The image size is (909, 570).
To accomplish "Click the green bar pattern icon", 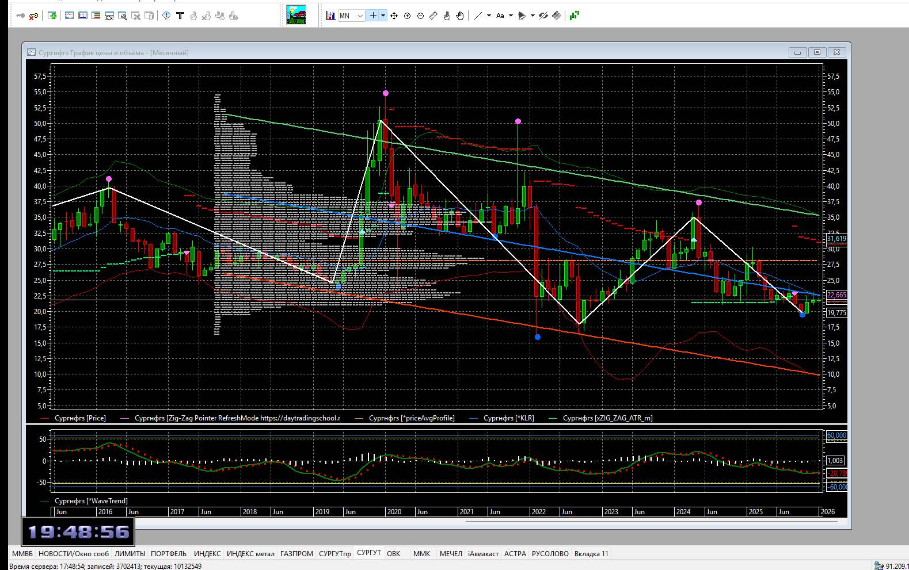I will (x=574, y=16).
